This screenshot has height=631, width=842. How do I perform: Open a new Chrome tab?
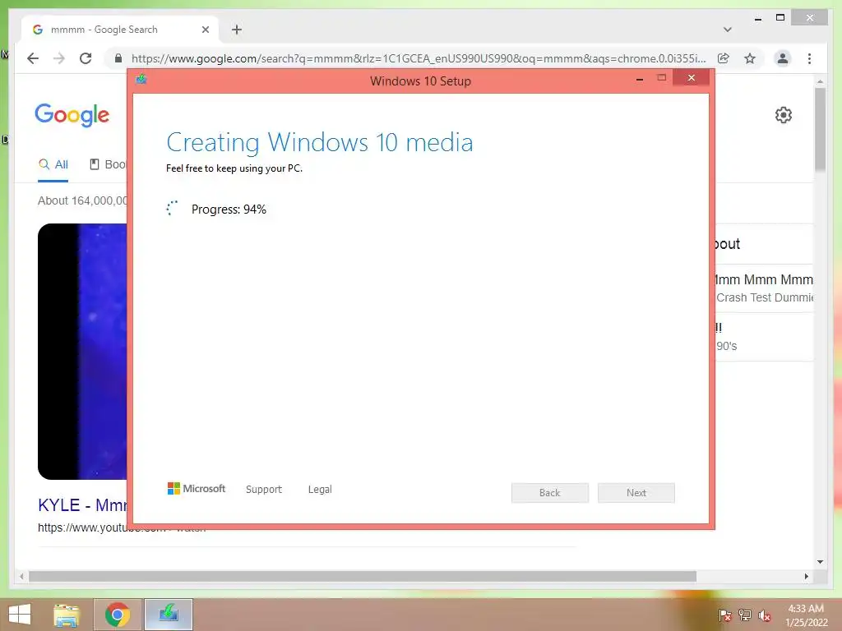pos(237,30)
